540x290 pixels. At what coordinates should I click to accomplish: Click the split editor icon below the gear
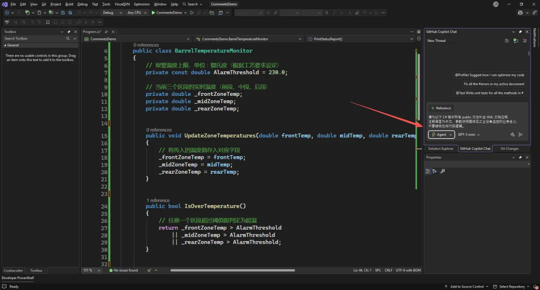419,39
